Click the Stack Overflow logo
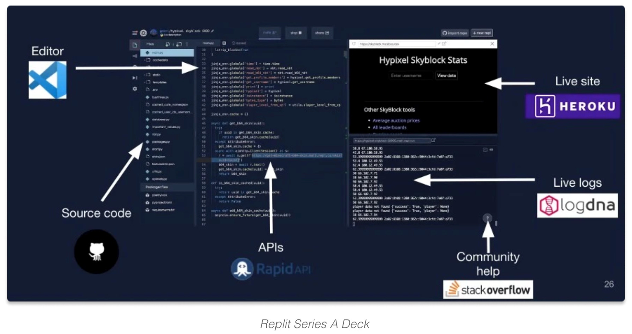Viewport: 632px width, 334px height. pyautogui.click(x=488, y=290)
